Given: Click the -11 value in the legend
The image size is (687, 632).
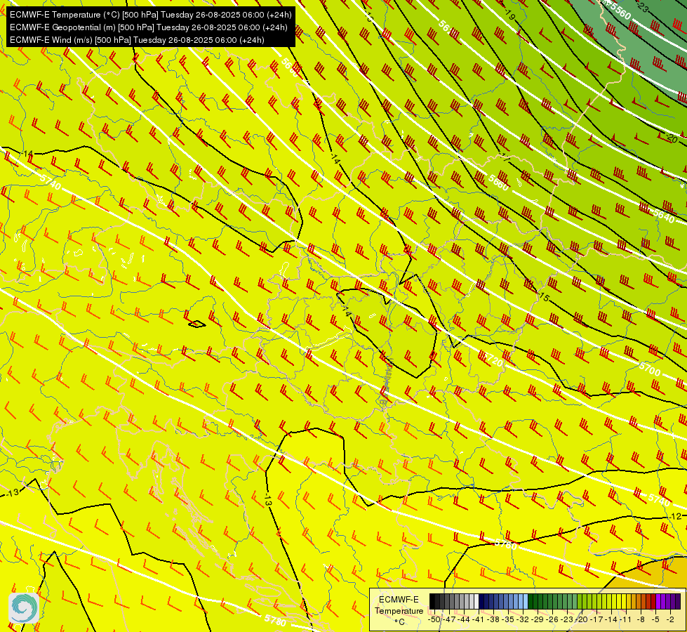Looking at the screenshot, I should pos(626,619).
